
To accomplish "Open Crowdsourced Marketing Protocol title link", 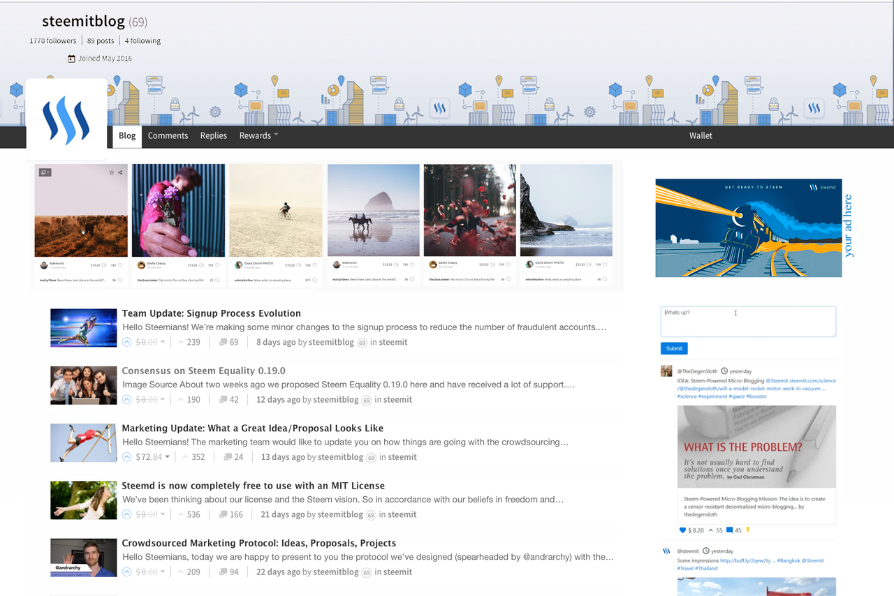I will point(259,543).
